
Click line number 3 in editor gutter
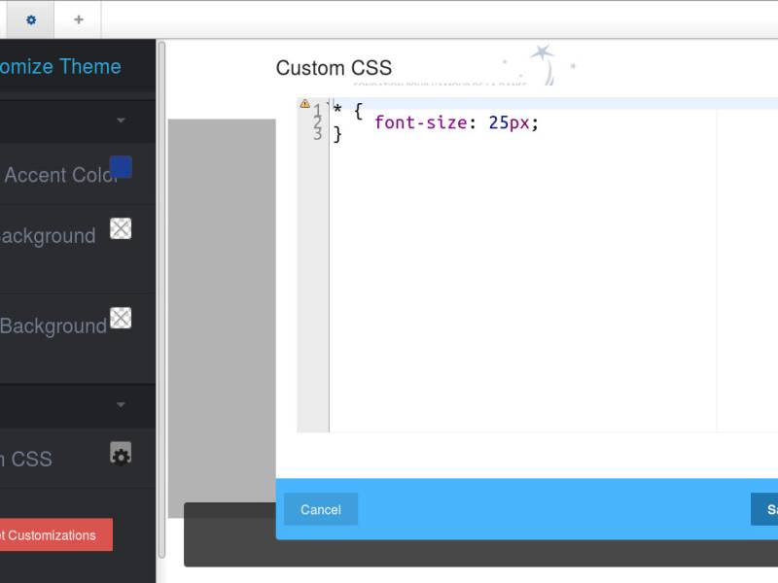tap(318, 134)
